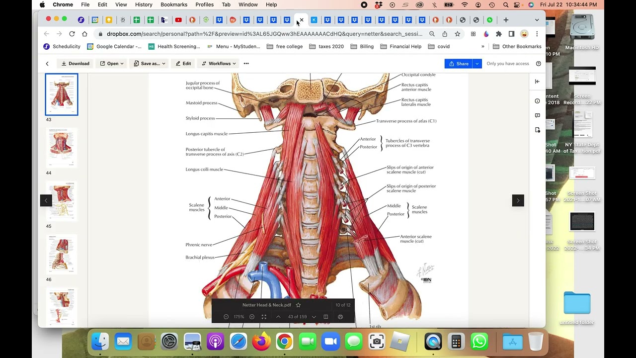Enter full screen preview mode

(264, 317)
